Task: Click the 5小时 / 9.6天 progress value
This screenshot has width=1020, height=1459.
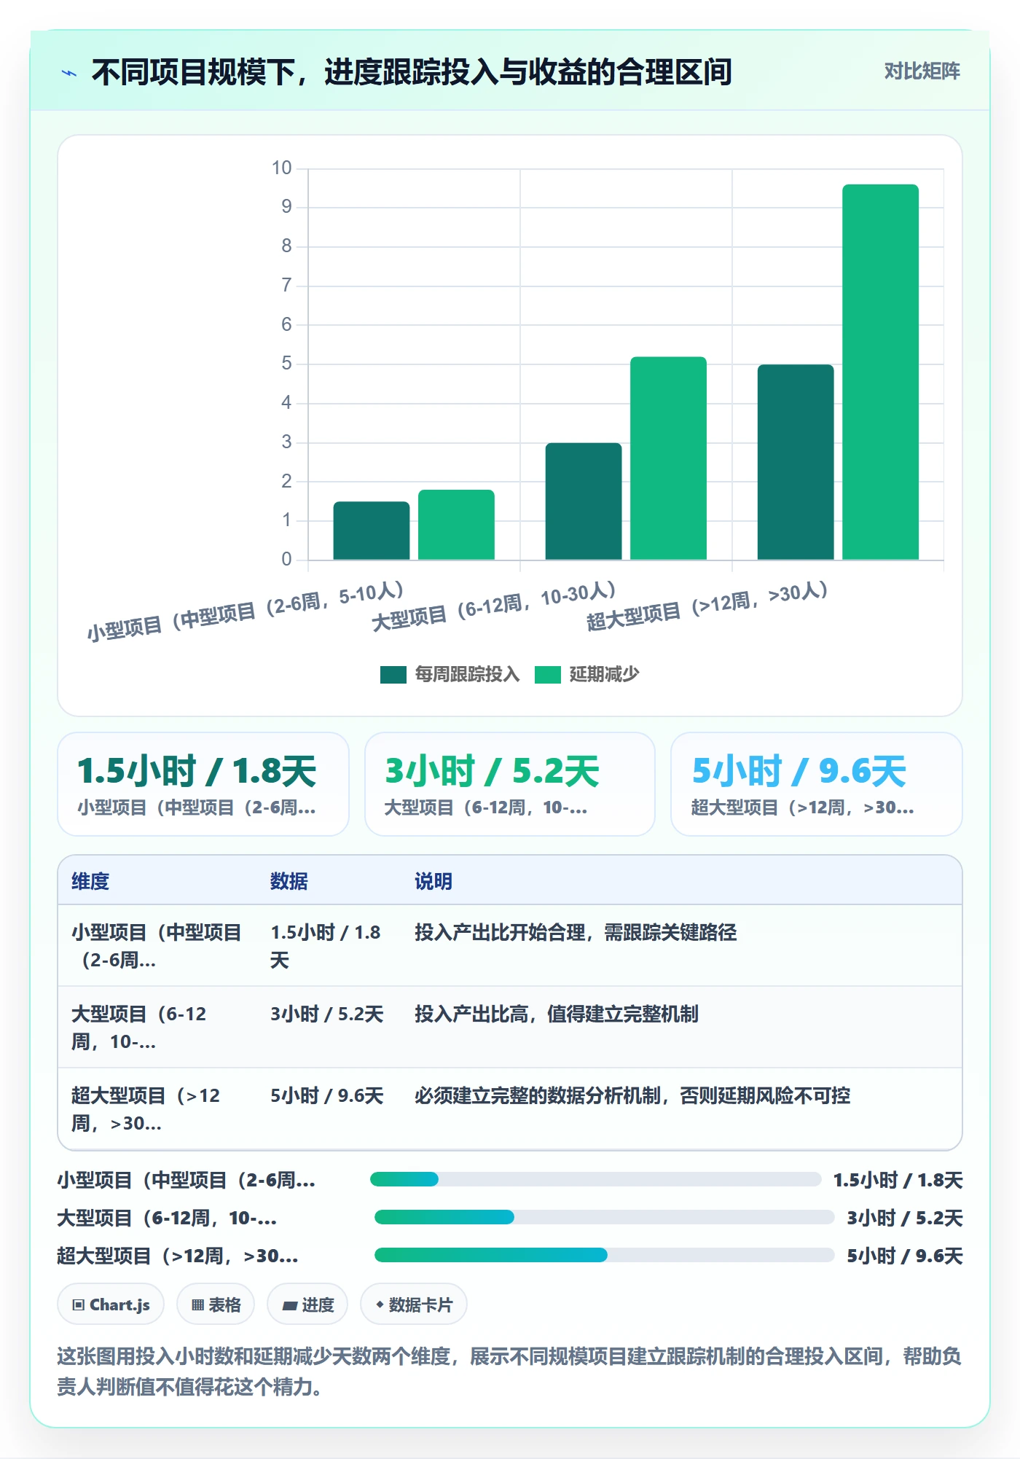Action: click(x=904, y=1256)
